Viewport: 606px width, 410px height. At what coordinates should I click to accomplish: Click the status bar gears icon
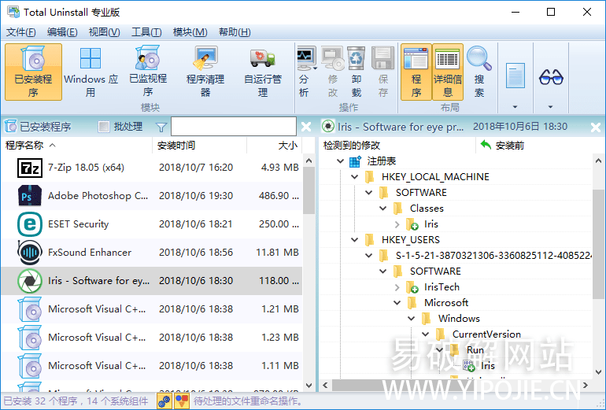coord(164,401)
